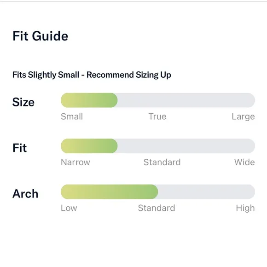Click the green filled part of Size bar
The width and height of the screenshot is (267, 267).
(x=89, y=100)
